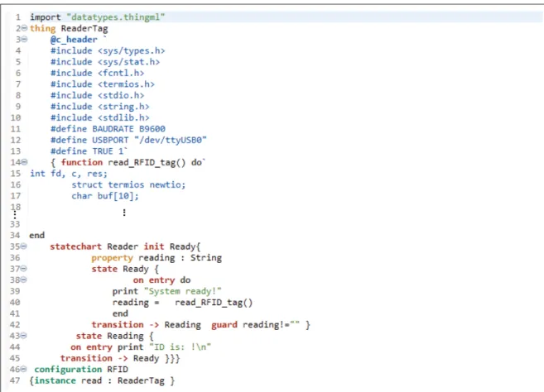Screen dimensions: 544x392
Task: Click '#include <stdlib.h>' line
Action: click(100, 117)
